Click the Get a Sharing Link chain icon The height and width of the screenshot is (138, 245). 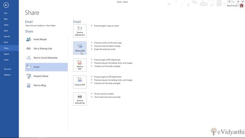pos(29,49)
